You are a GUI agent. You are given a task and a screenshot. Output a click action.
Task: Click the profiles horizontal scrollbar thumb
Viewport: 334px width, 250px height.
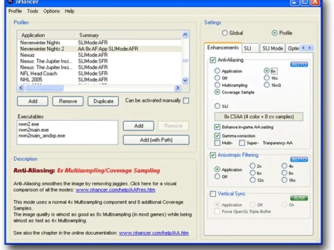point(44,88)
